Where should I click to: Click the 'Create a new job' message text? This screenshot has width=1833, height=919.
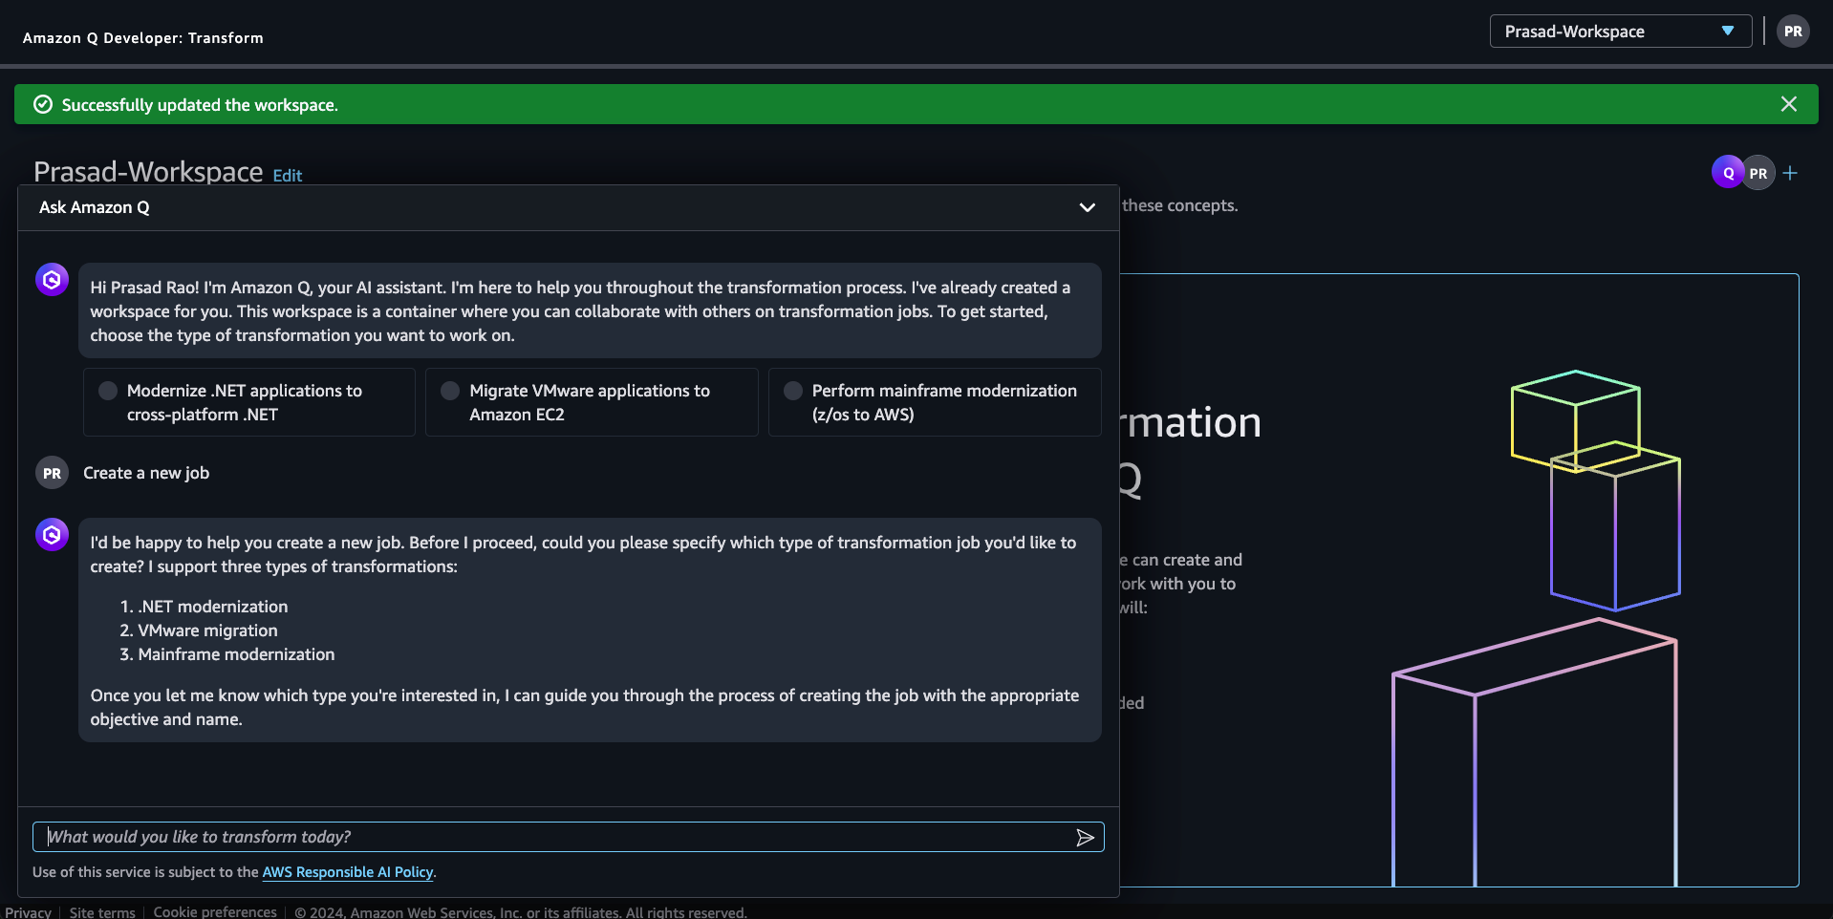146,473
